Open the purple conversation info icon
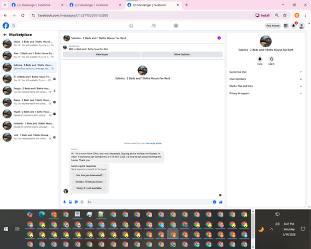 click(x=219, y=38)
